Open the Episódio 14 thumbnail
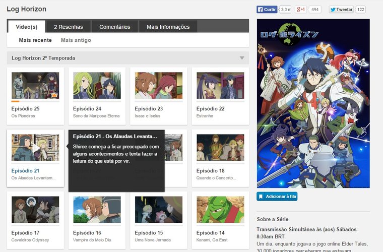Image resolution: width=383 pixels, height=252 pixels. [x=220, y=210]
